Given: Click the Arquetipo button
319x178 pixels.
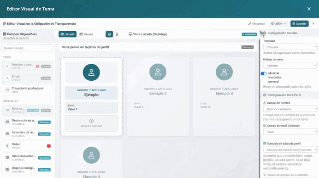Looking at the screenshot, I should tap(257, 24).
